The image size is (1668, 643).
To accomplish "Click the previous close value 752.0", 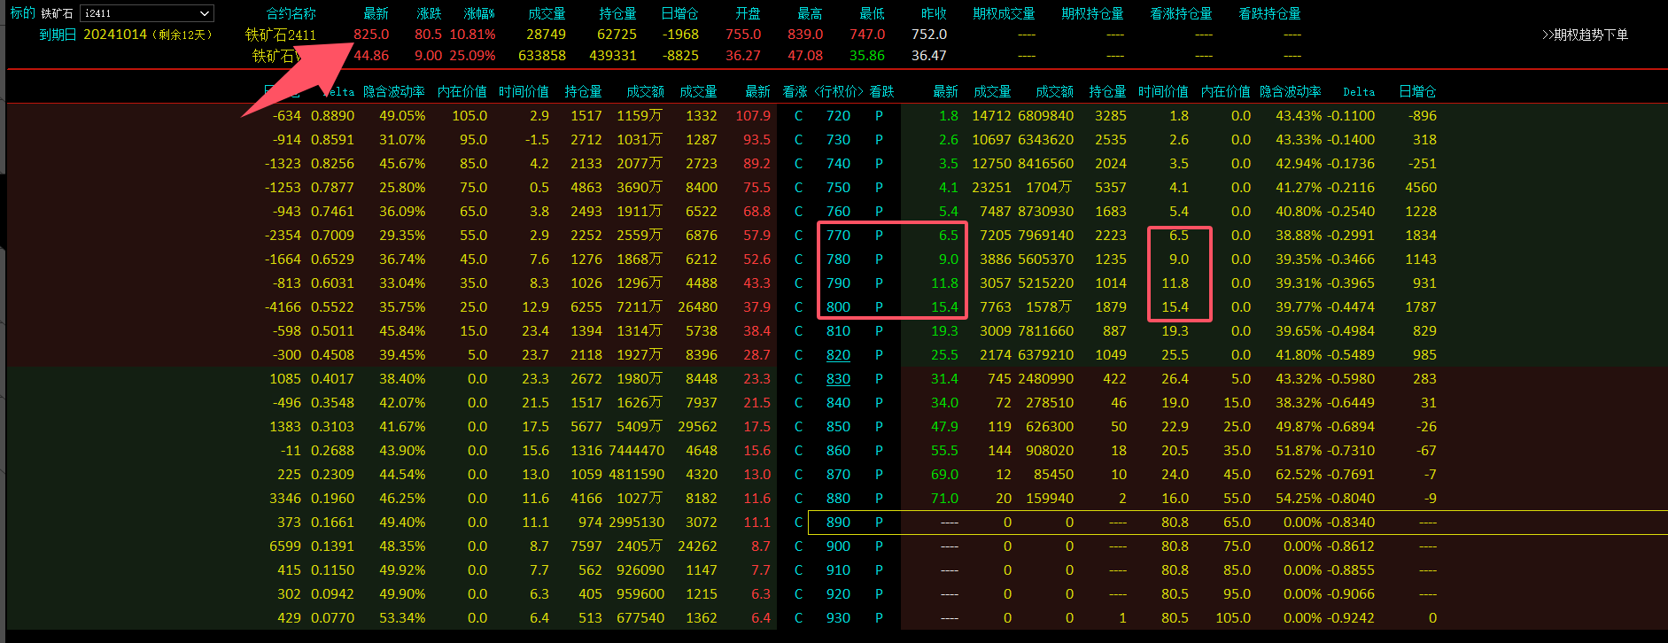I will pos(929,35).
